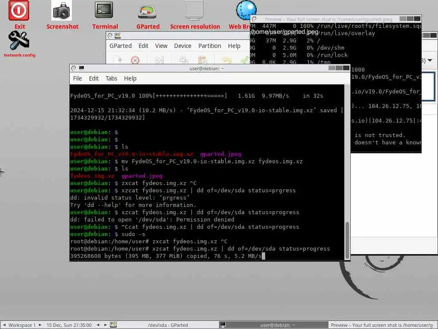Launch the Screenshot camera icon
The image size is (438, 329).
click(x=62, y=10)
